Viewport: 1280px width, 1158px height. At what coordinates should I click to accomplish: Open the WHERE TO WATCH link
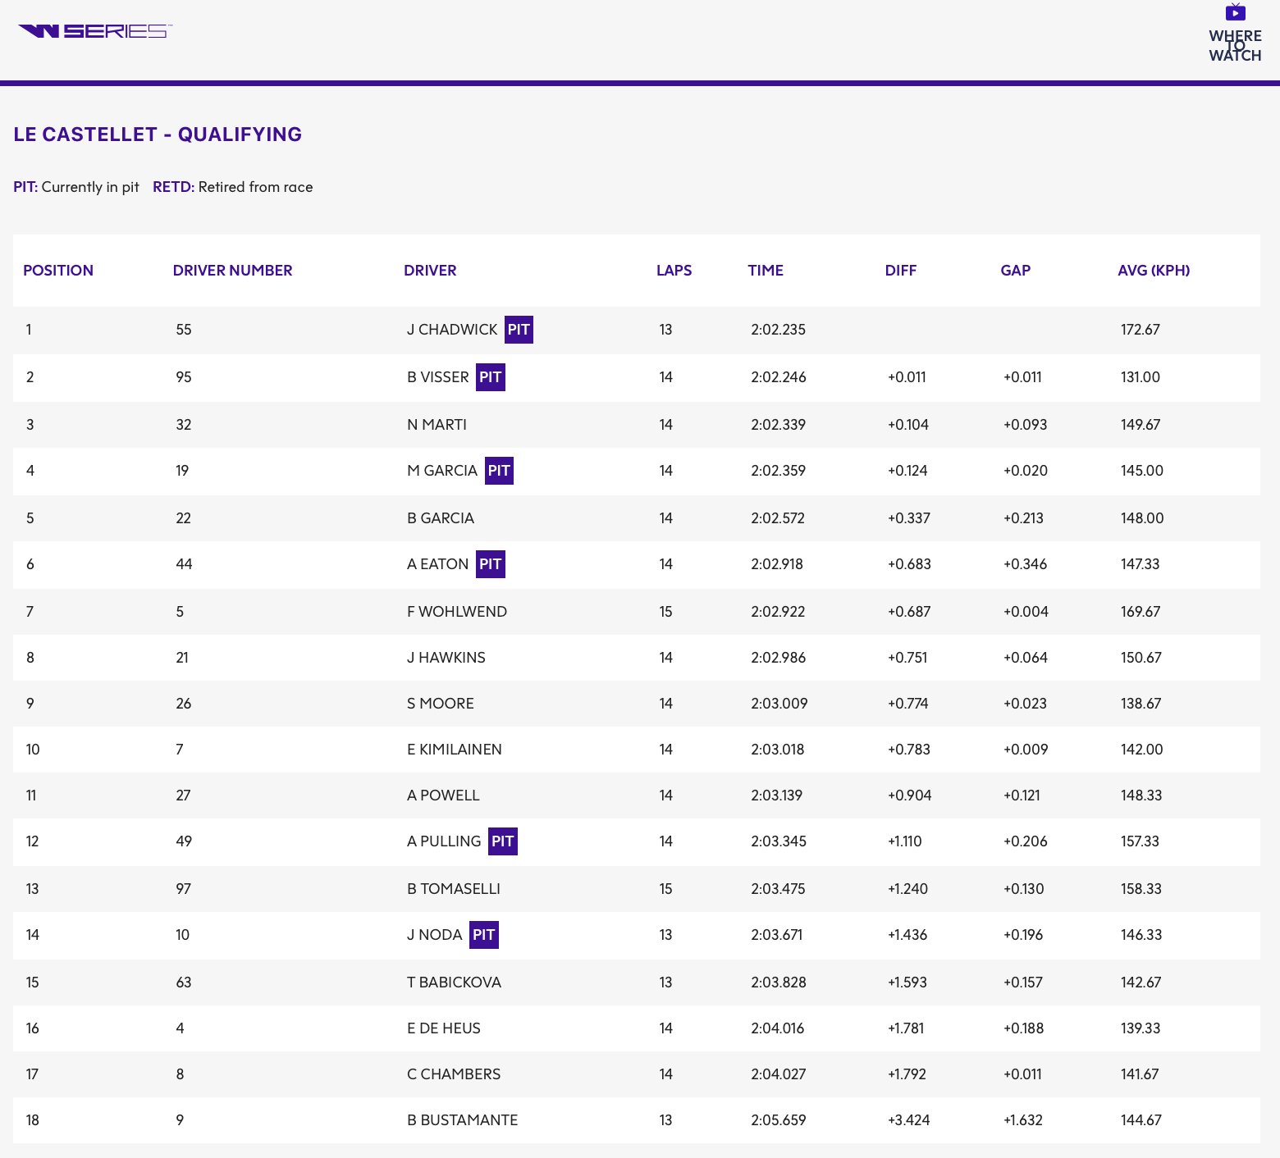[1235, 45]
